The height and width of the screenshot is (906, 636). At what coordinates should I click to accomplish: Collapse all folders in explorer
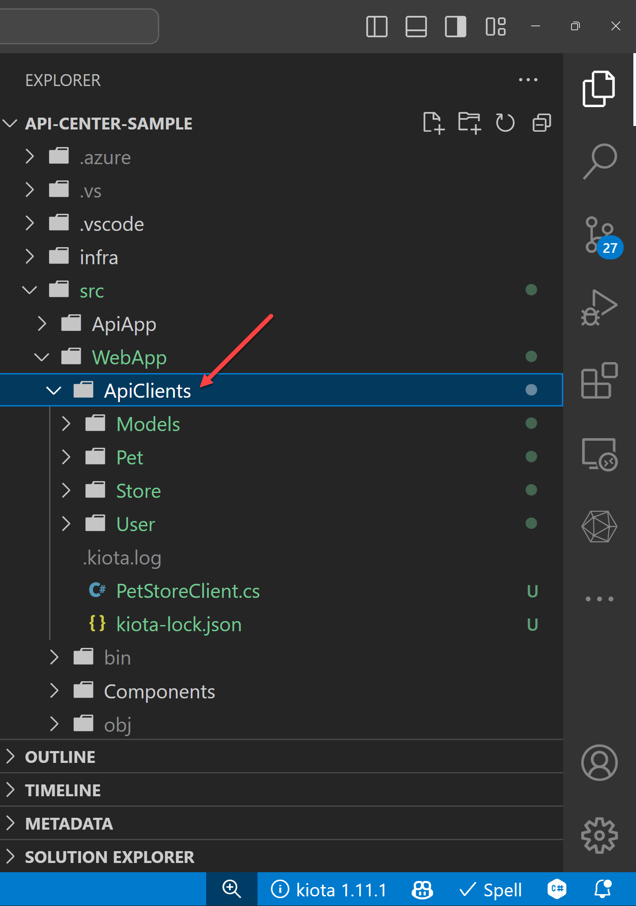coord(542,123)
